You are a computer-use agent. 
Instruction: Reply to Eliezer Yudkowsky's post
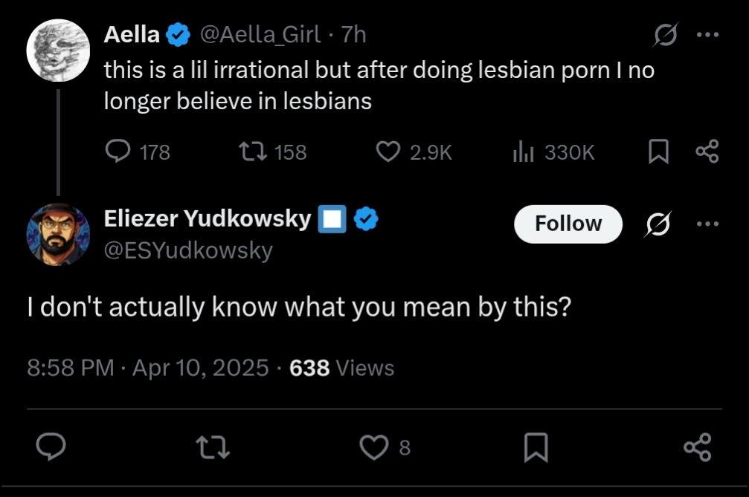(x=51, y=446)
